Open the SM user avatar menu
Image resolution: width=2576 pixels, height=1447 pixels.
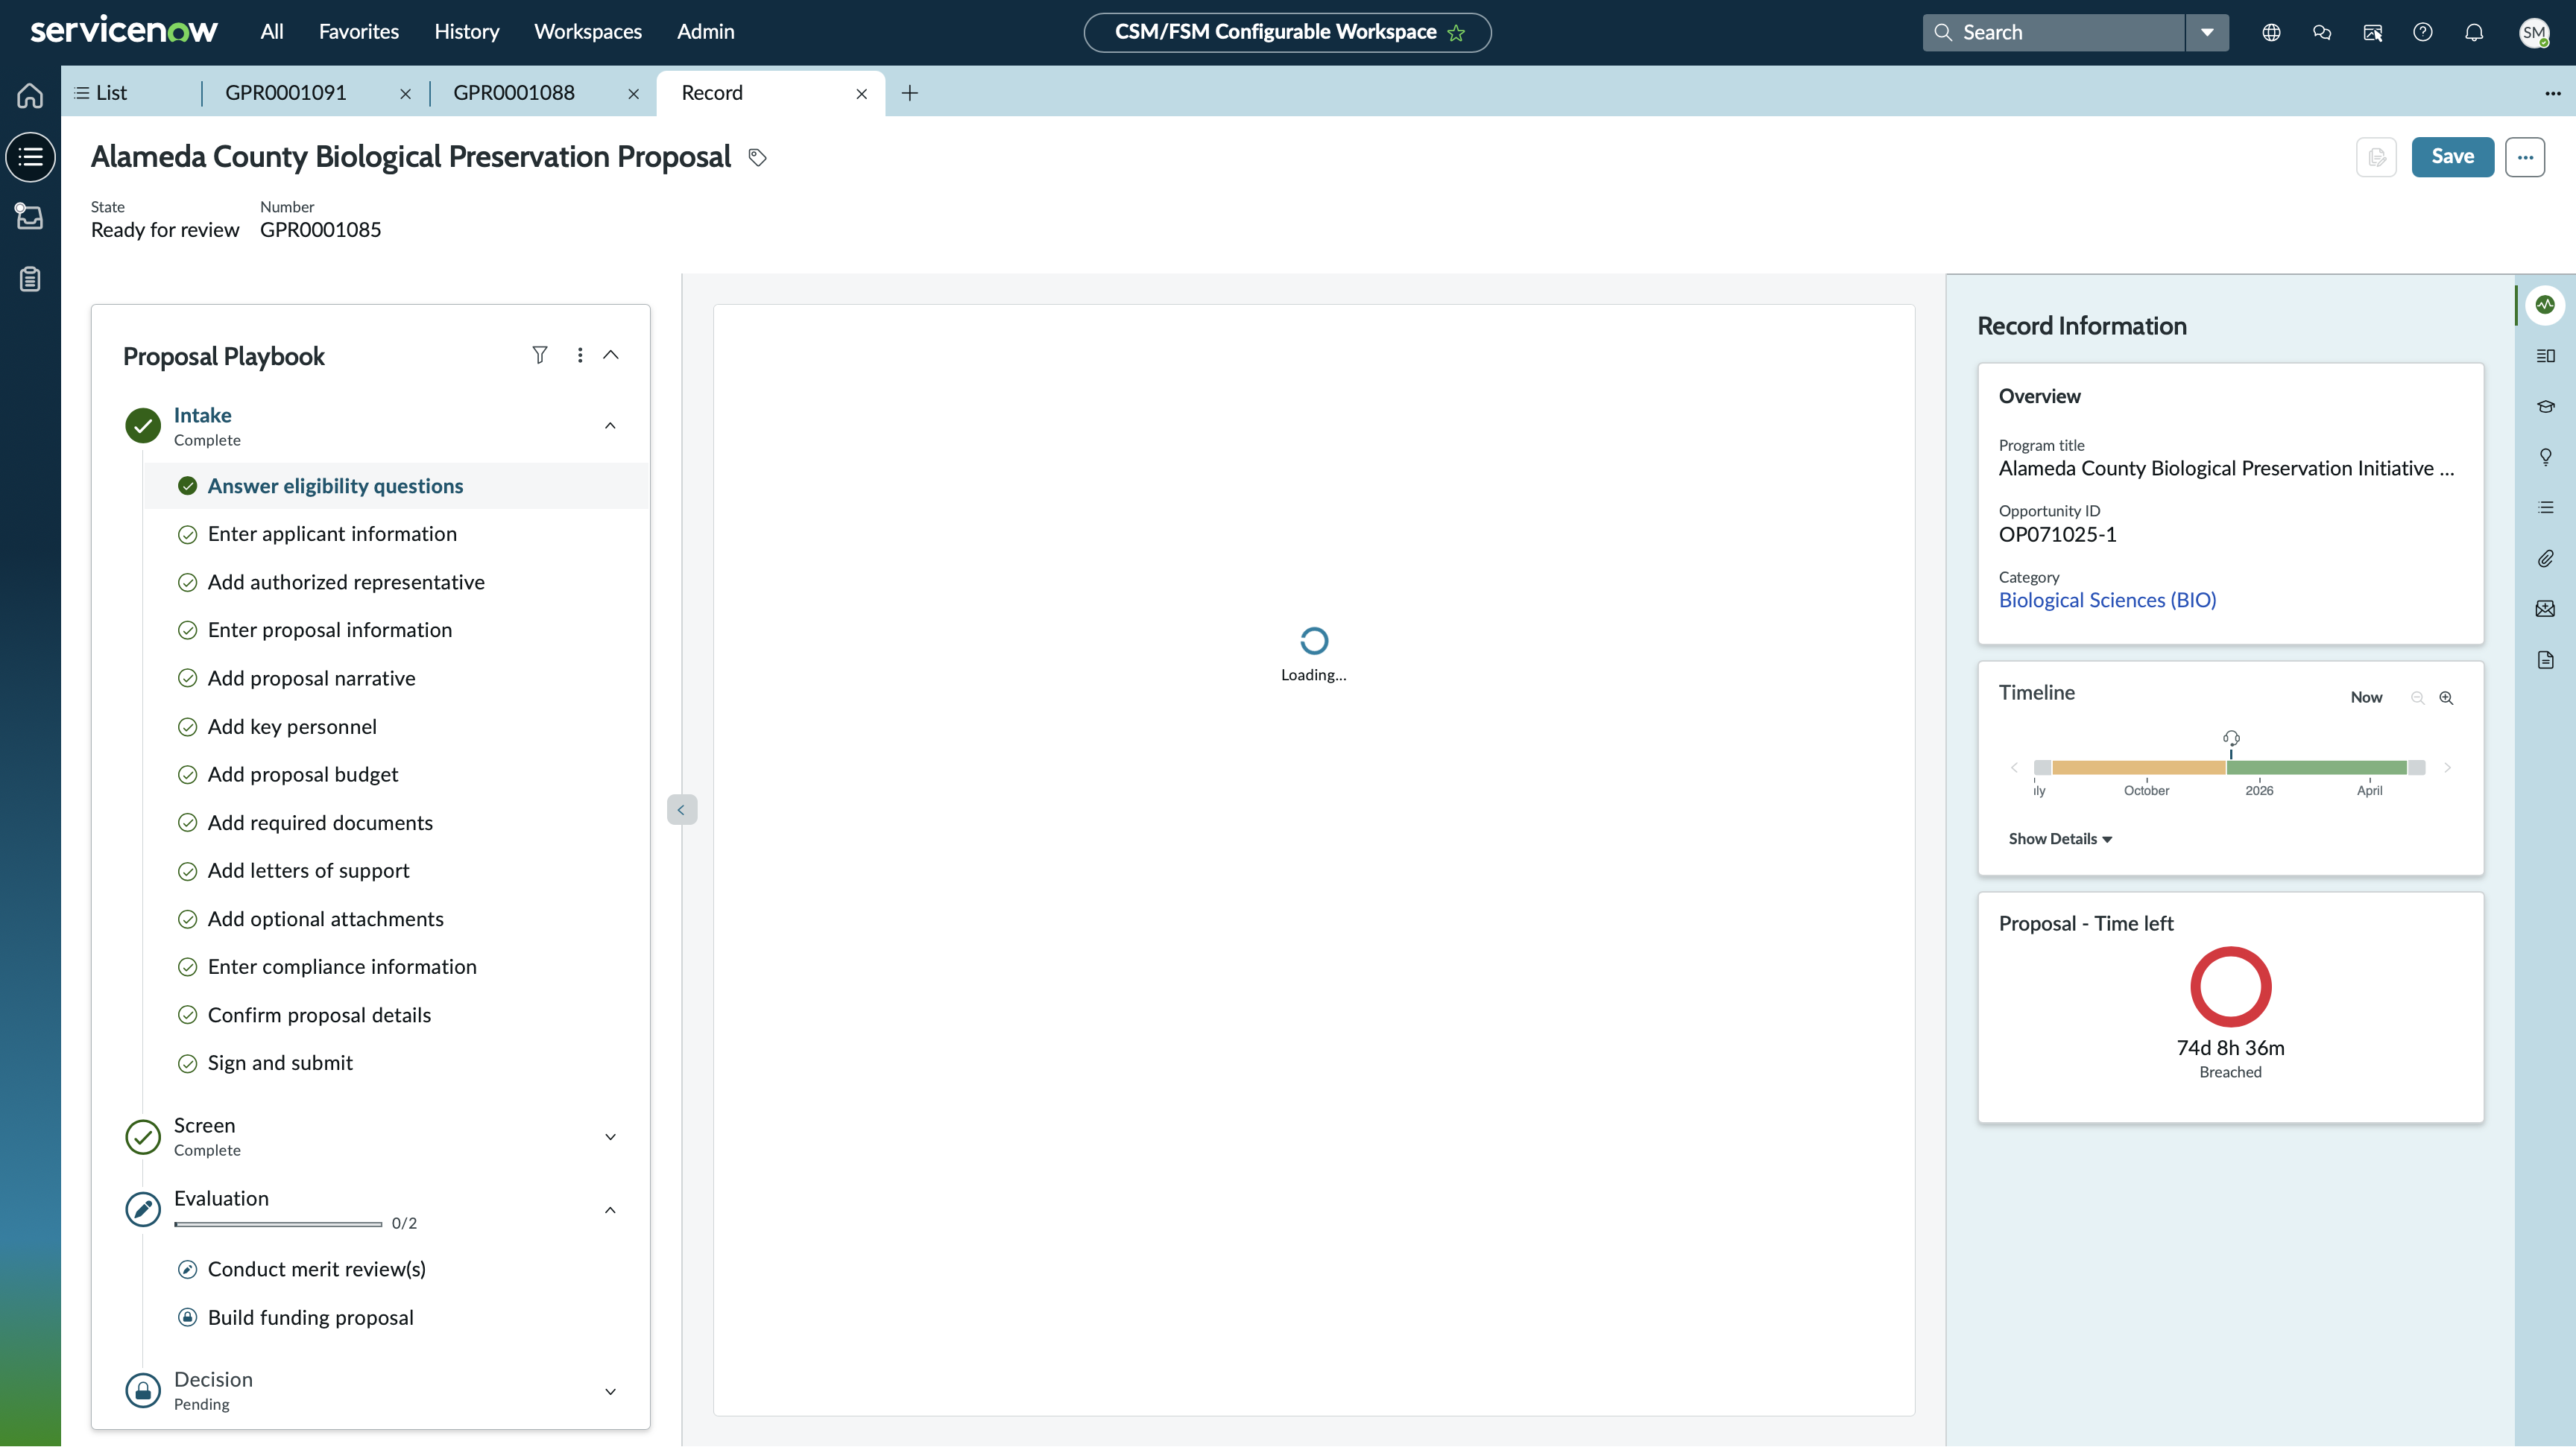coord(2534,33)
